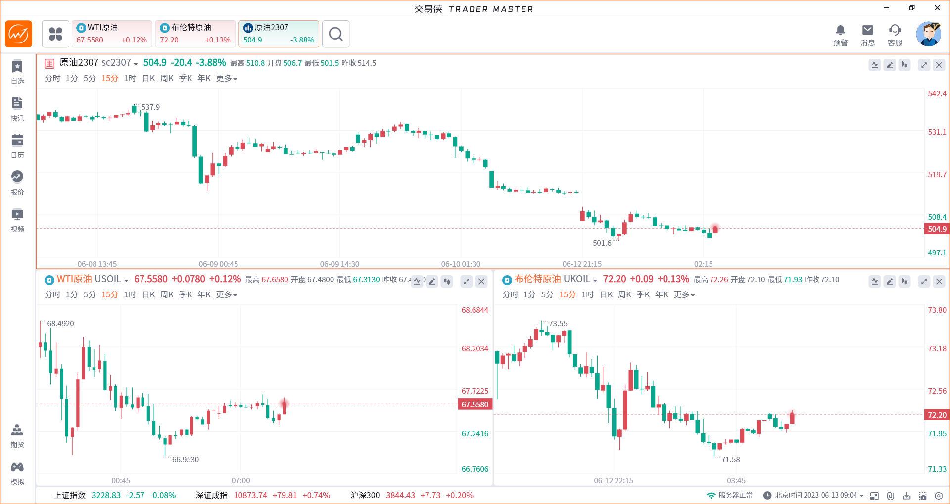
Task: Select 分时 timeframe on 布伦特原油 chart
Action: click(510, 294)
